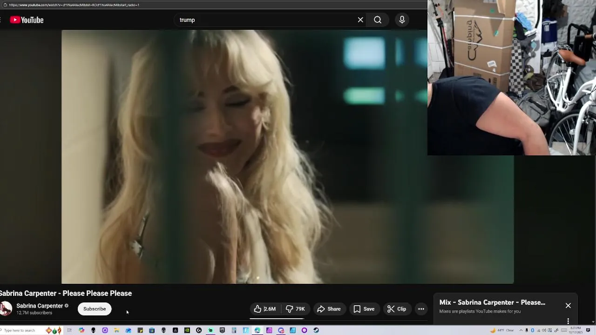Open Discord from the taskbar

[x=281, y=330]
